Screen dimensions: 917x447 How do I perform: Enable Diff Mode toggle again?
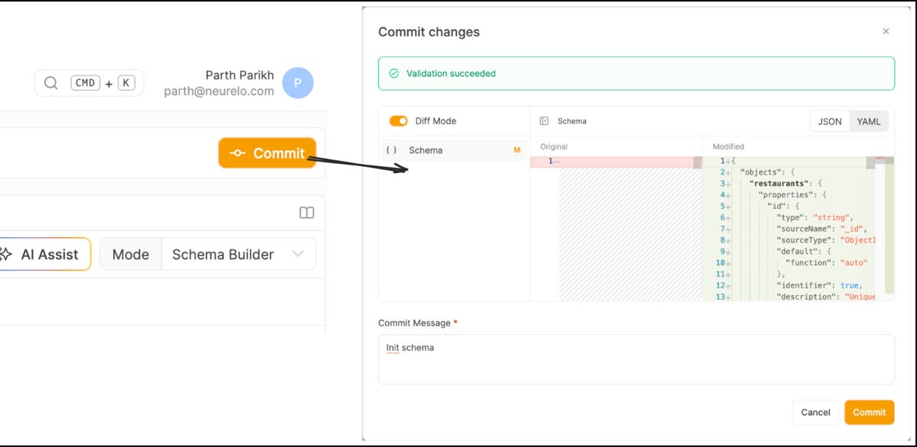pos(398,121)
